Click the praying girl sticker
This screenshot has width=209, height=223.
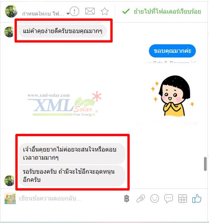173,96
